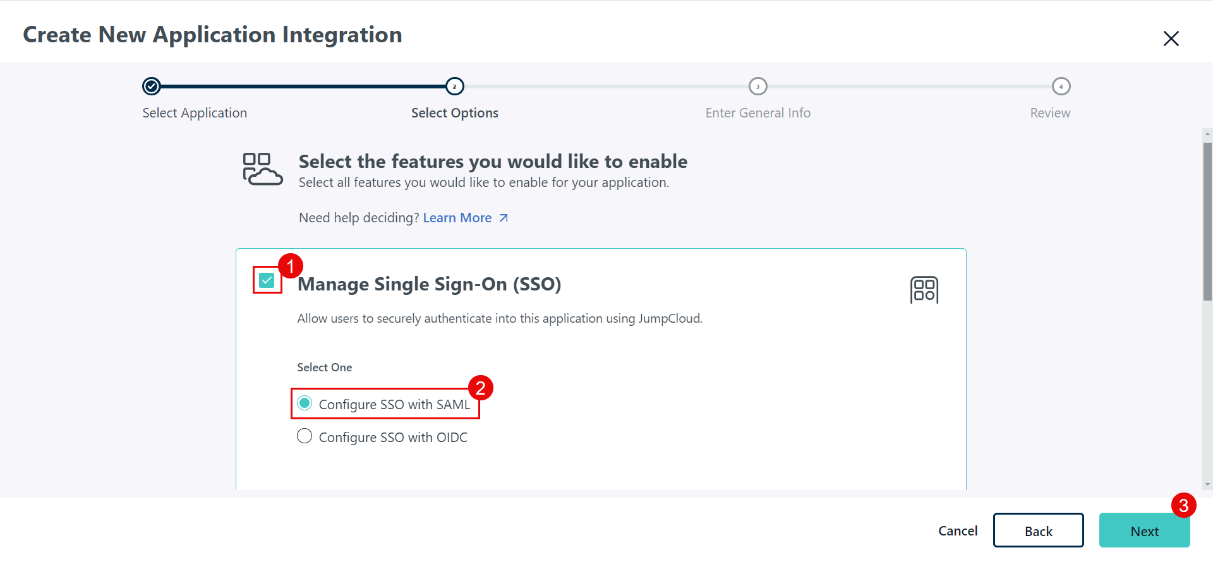
Task: Click the Select Application step label
Action: pos(195,113)
